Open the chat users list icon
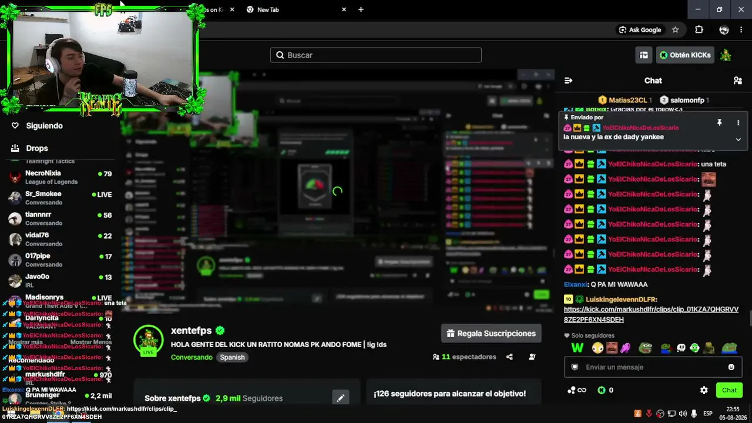Image resolution: width=752 pixels, height=423 pixels. pos(738,80)
